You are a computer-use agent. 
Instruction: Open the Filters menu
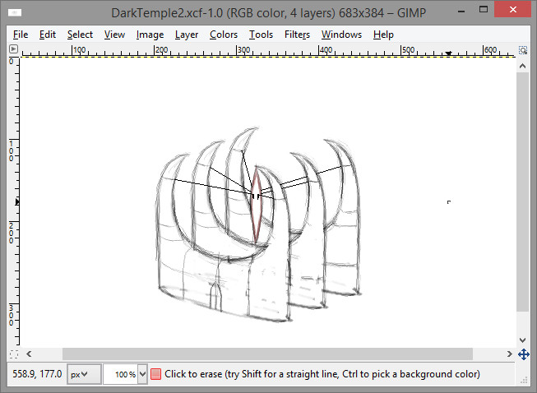(x=297, y=35)
